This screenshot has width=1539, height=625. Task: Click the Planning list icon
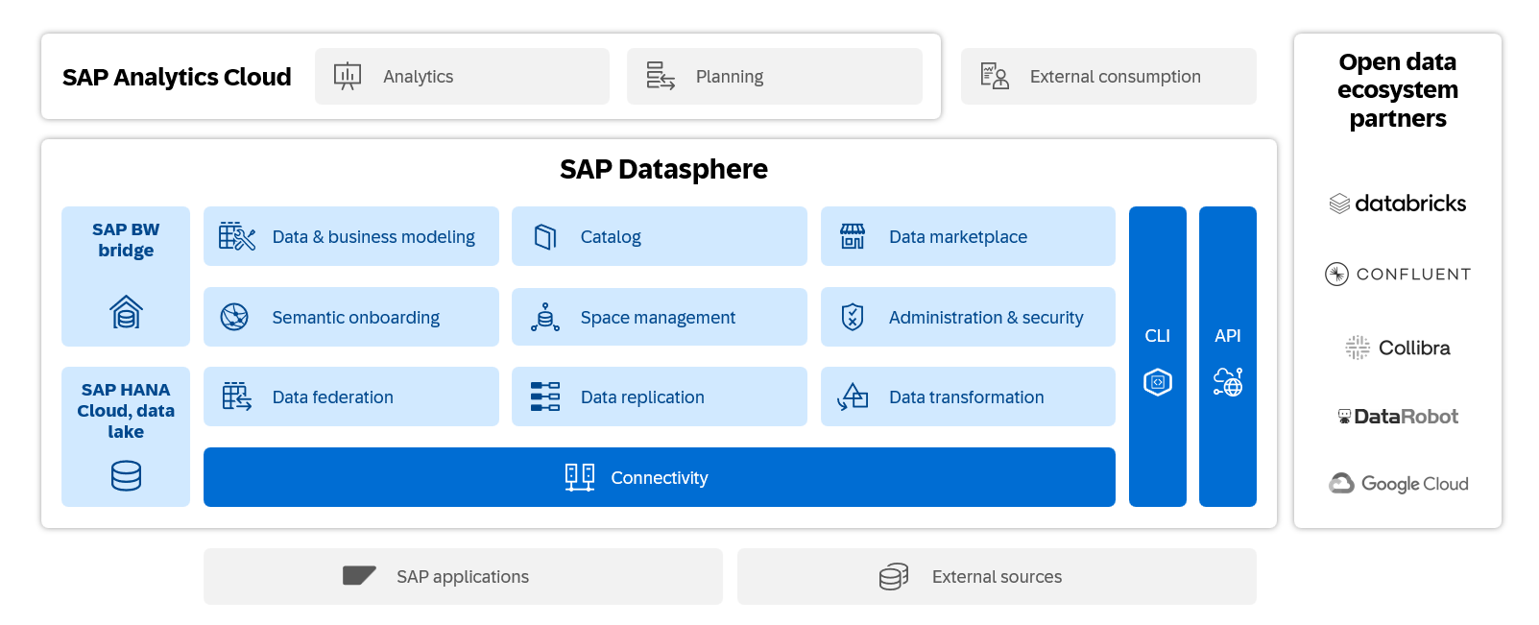click(x=660, y=76)
